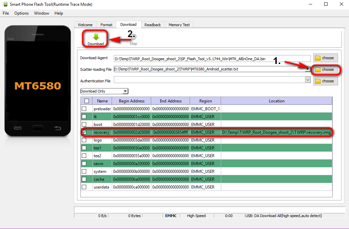This screenshot has height=229, width=349.
Task: Click the Download-Agent path input field
Action: coord(212,59)
